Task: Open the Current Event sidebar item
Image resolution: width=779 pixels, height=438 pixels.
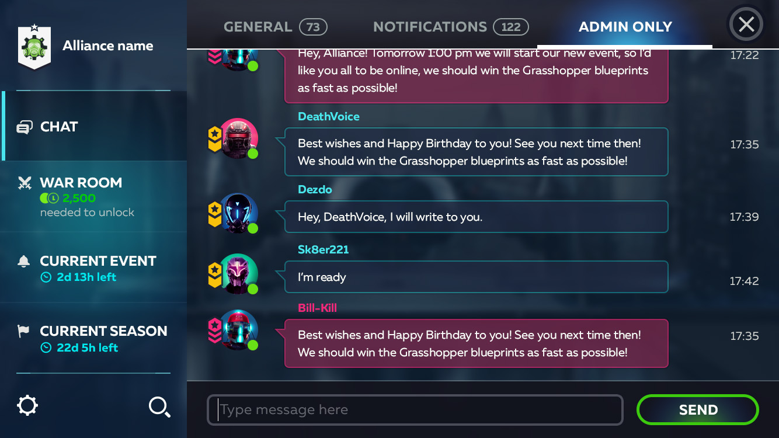Action: point(93,268)
